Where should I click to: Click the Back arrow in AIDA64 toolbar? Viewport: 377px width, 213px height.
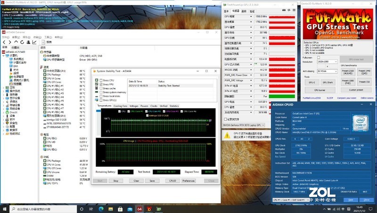tap(4, 42)
